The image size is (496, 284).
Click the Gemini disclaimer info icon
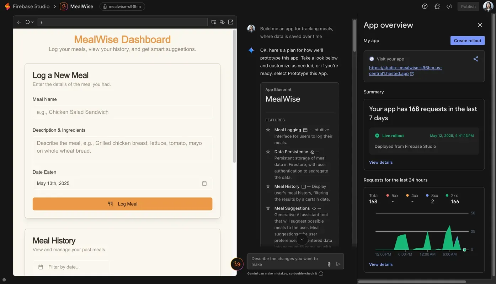(321, 274)
